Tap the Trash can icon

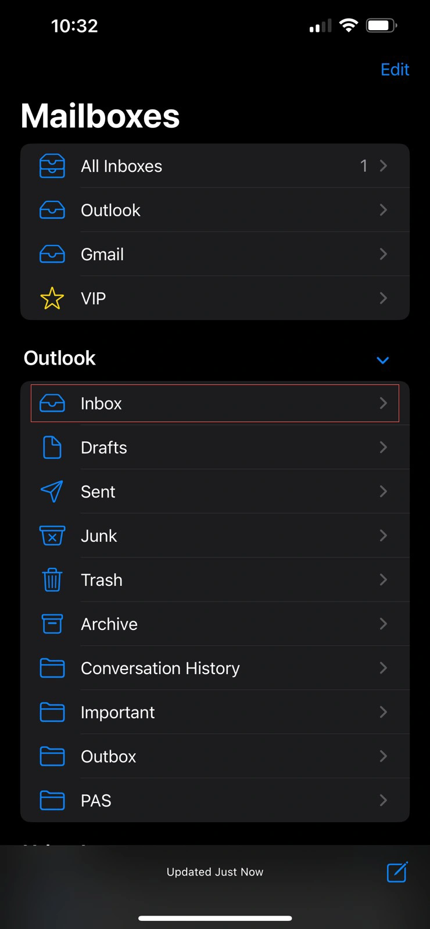[52, 580]
